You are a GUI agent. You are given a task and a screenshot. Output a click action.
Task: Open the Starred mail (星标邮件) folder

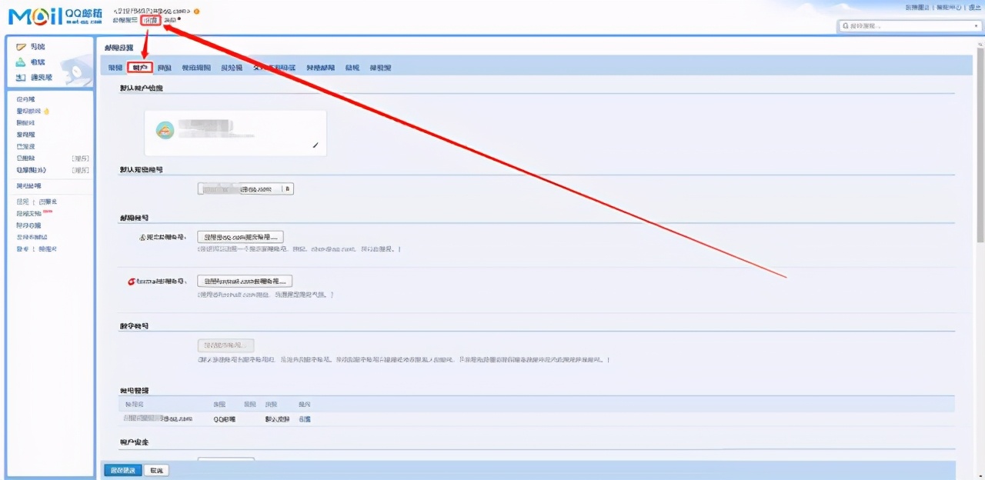pyautogui.click(x=28, y=111)
